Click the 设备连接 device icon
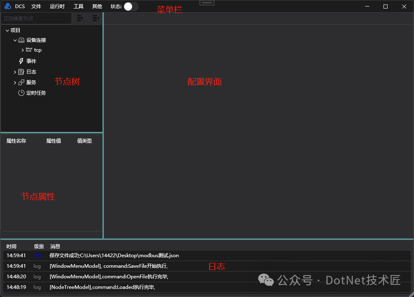Screen dimensions: 414x297 21,40
